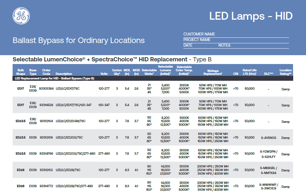This screenshot has height=196, width=306.
Task: Click description 'LED/LC/ED23.5M/7SC'
Action: point(71,121)
